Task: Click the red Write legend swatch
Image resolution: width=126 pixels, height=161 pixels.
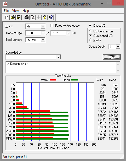Action: point(53,80)
